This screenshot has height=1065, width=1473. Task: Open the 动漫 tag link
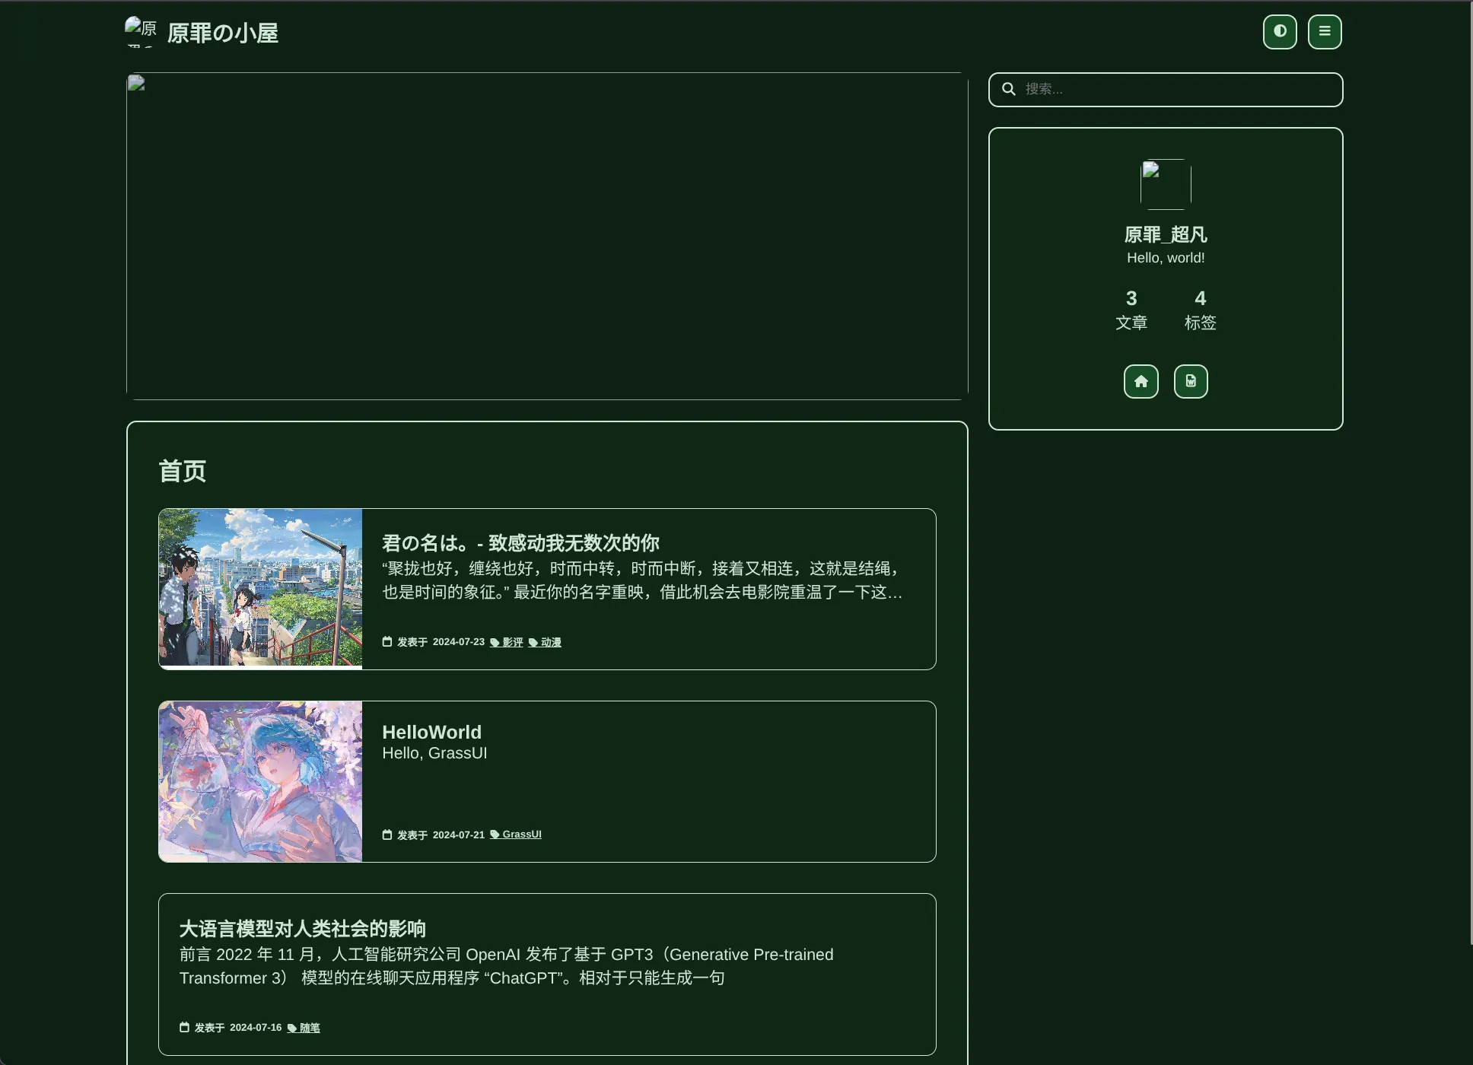coord(545,642)
